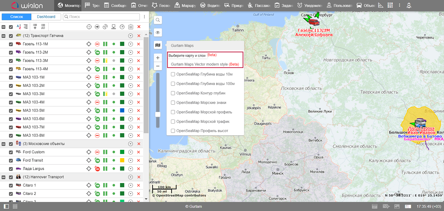Viewport: 444px width, 211px height.
Task: Open the map layers selector icon
Action: click(158, 45)
